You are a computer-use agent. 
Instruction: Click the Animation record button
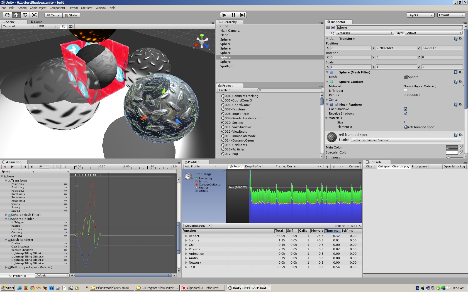pos(5,167)
